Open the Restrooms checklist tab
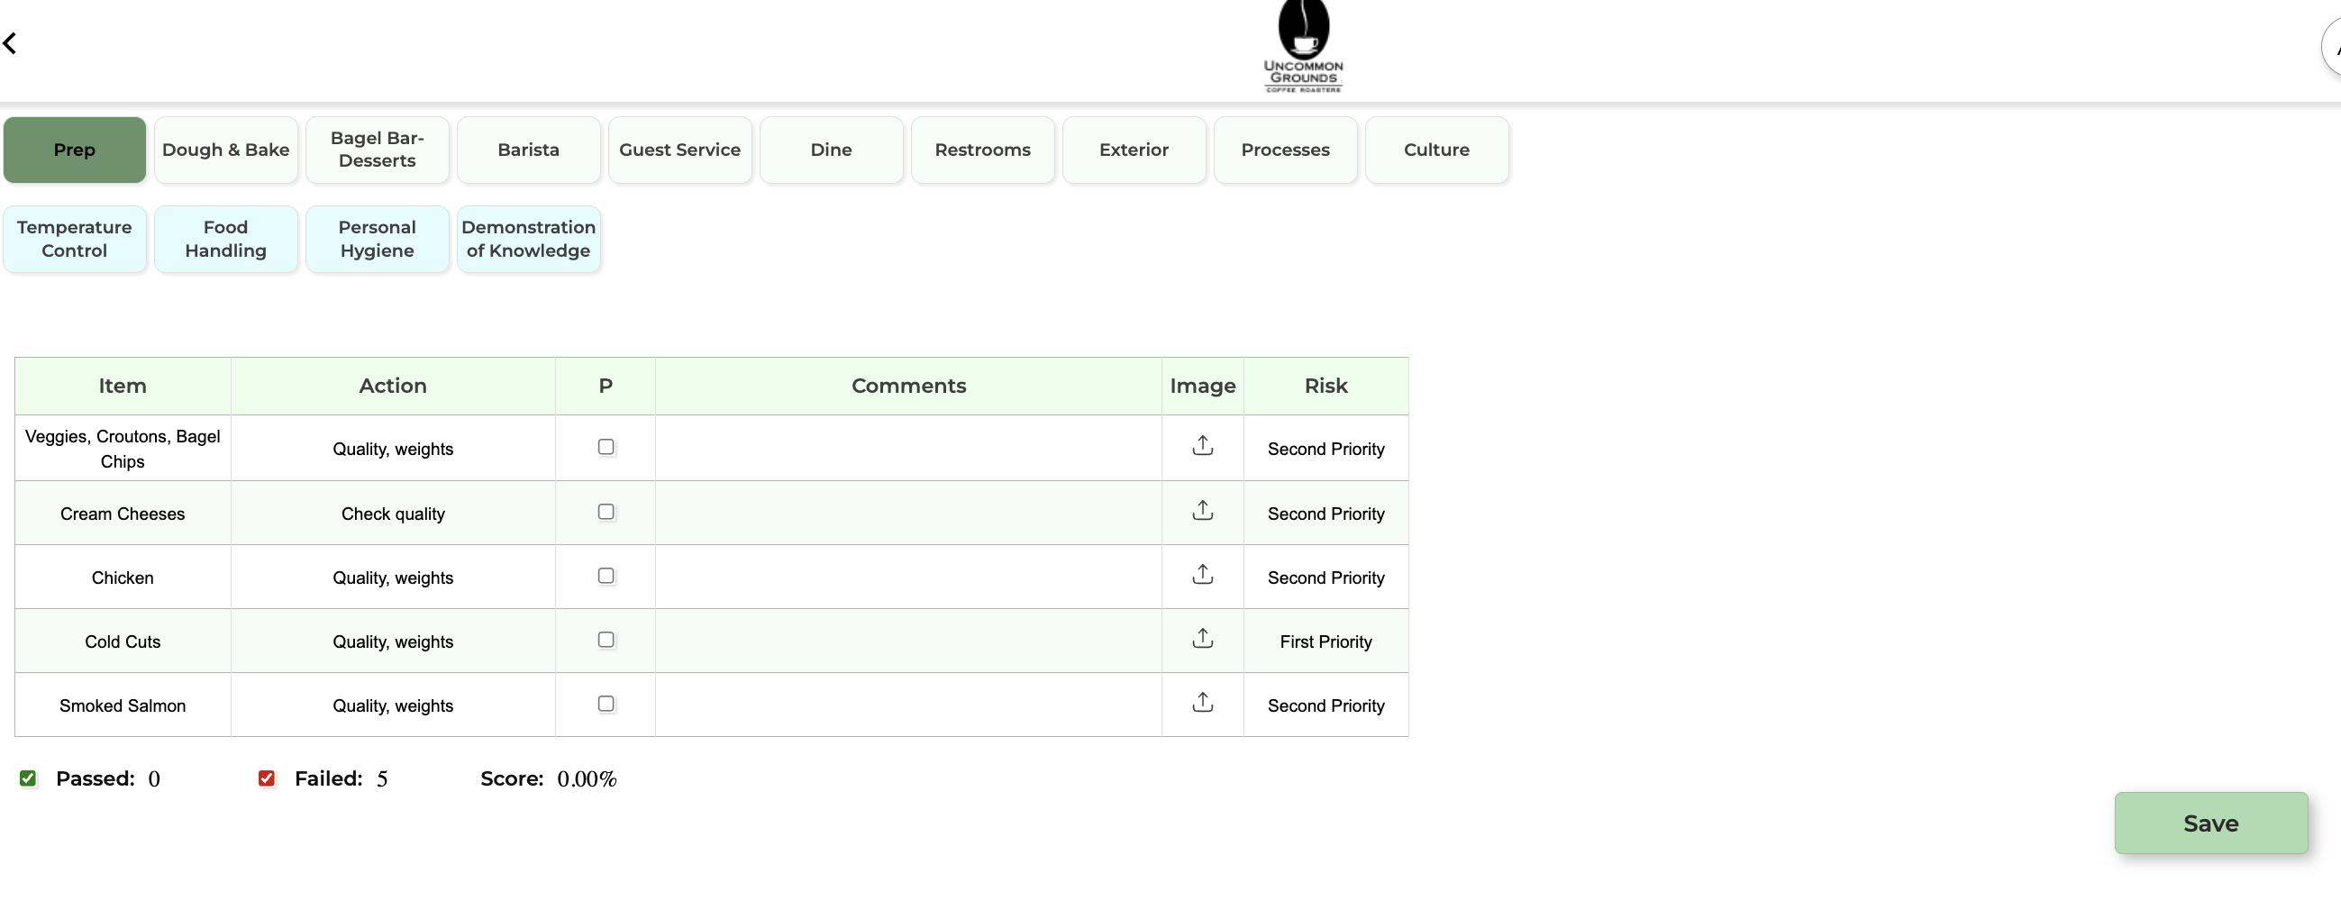The image size is (2341, 910). [x=982, y=149]
